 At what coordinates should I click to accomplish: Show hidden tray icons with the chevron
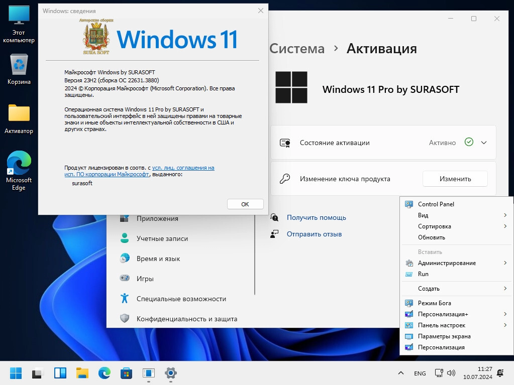(x=400, y=373)
